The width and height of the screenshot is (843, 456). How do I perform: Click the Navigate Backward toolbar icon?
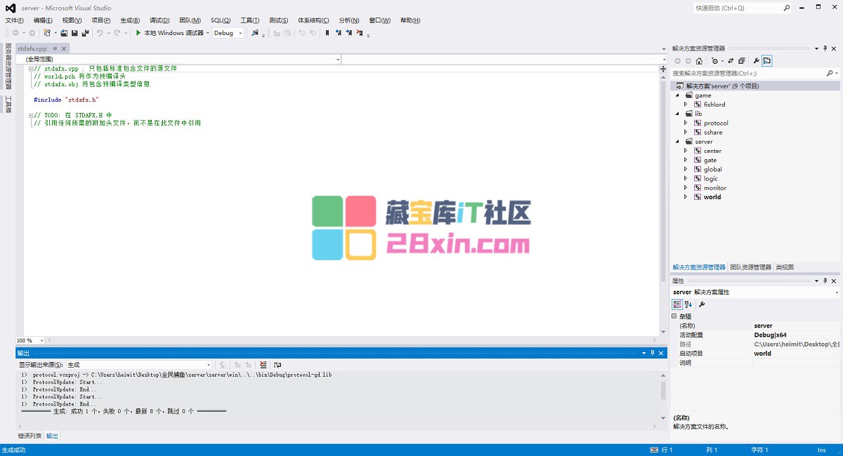coord(15,33)
